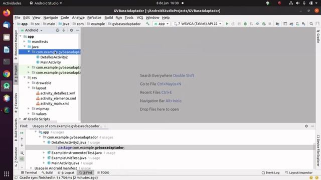Toggle the Project tool window side tab
The width and height of the screenshot is (321, 180).
click(16, 73)
